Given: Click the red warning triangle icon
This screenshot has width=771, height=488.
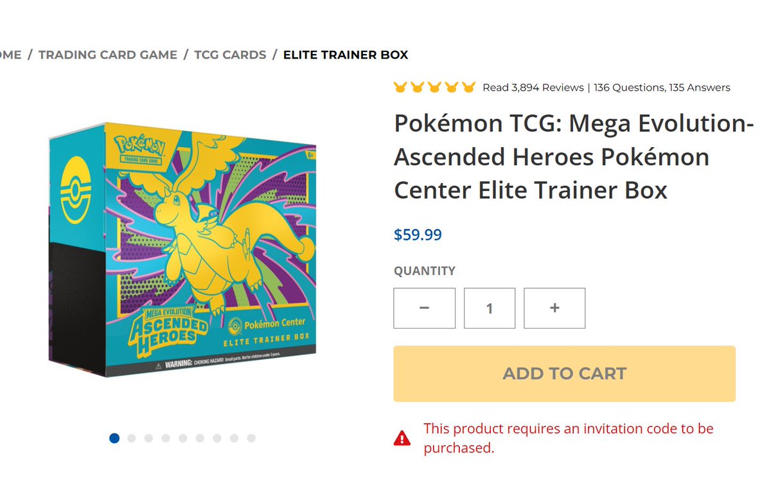Looking at the screenshot, I should [402, 438].
